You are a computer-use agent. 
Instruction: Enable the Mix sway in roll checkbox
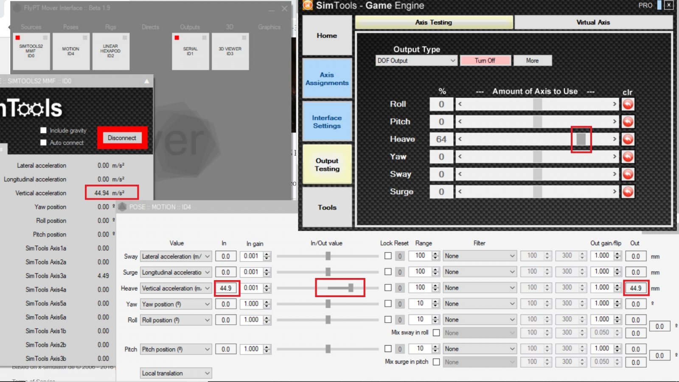(436, 333)
